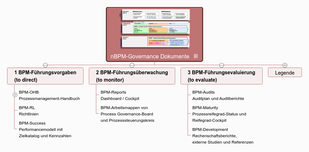Select the BPM-Audits Auditplan item
Image resolution: width=309 pixels, height=152 pixels.
pos(218,95)
